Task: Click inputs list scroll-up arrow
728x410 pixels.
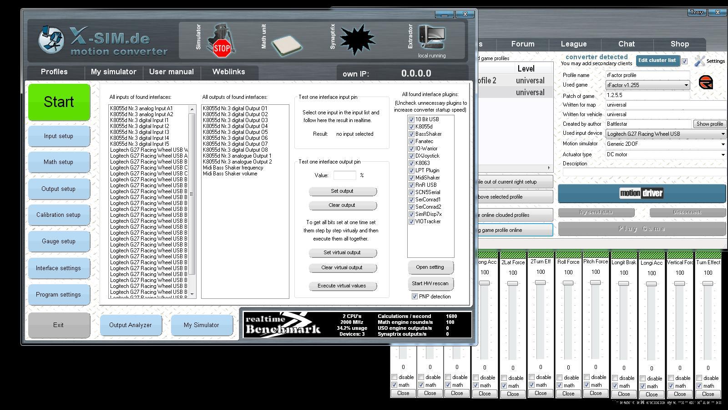Action: pos(192,109)
